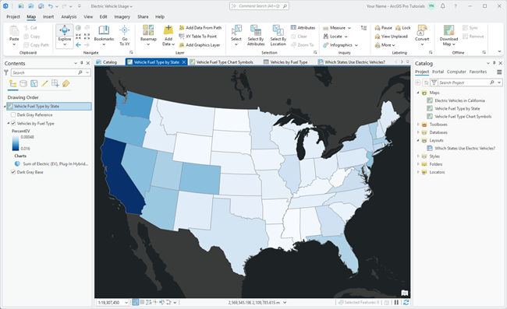Activate the Select tool

[236, 36]
